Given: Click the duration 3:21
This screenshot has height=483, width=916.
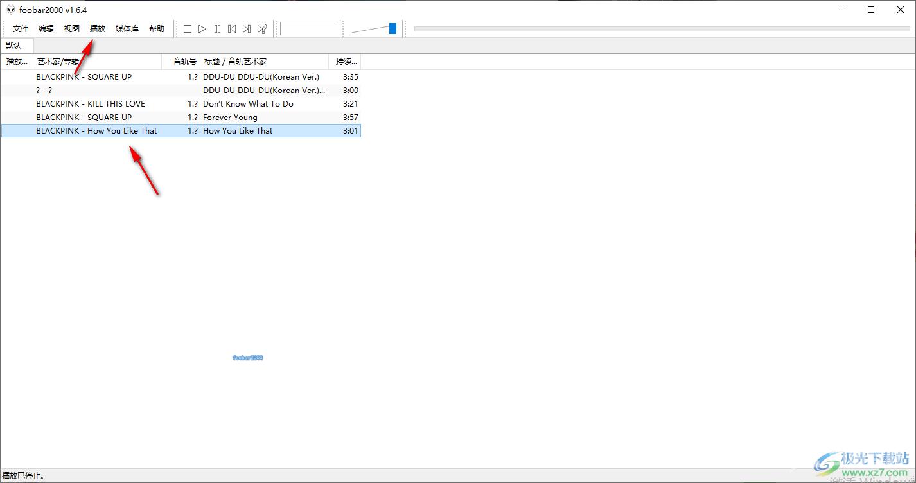Looking at the screenshot, I should click(351, 104).
